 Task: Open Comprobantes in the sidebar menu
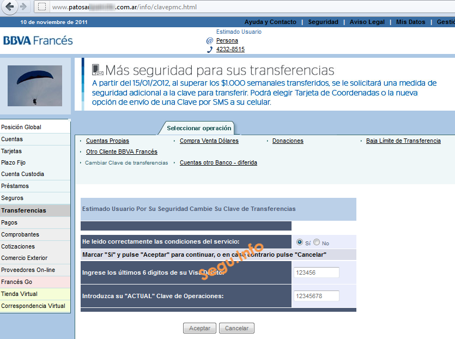coord(35,234)
